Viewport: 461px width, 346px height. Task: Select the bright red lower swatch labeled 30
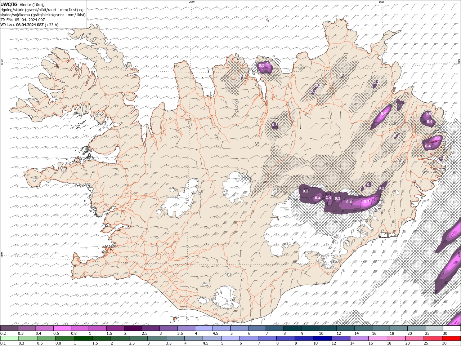[451, 338]
